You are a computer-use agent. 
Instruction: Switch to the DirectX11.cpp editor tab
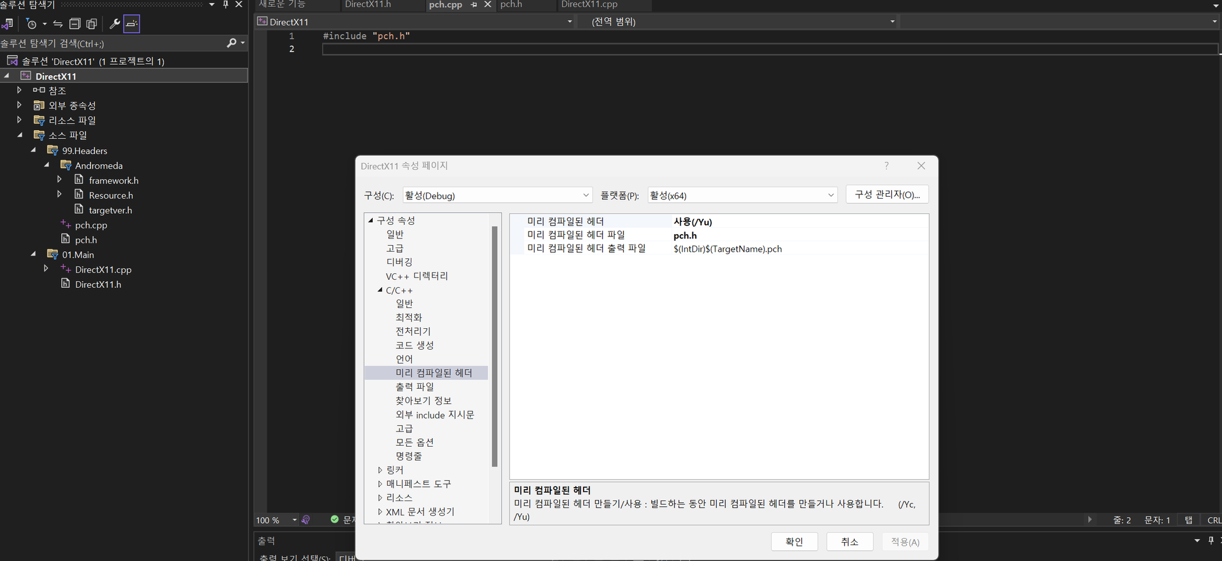tap(589, 4)
